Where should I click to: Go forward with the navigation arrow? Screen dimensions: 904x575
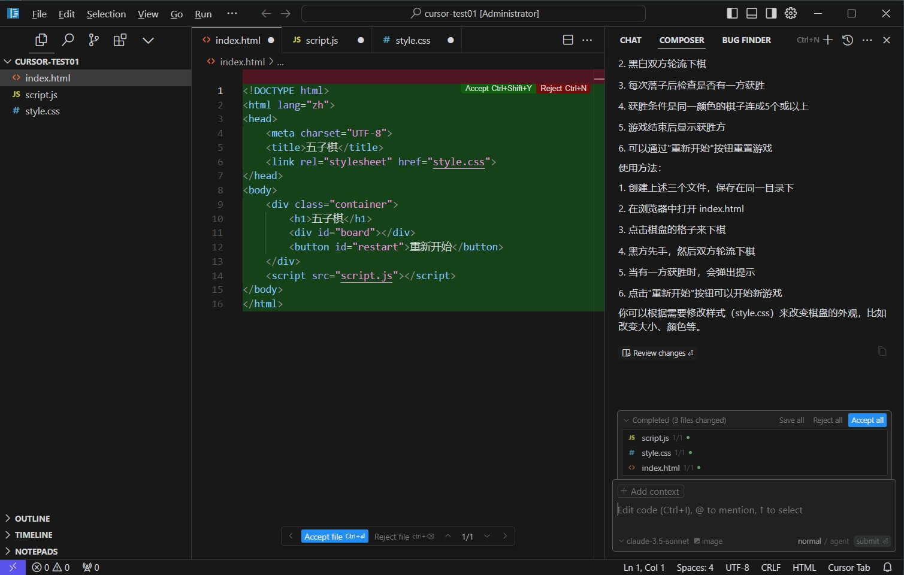tap(286, 13)
